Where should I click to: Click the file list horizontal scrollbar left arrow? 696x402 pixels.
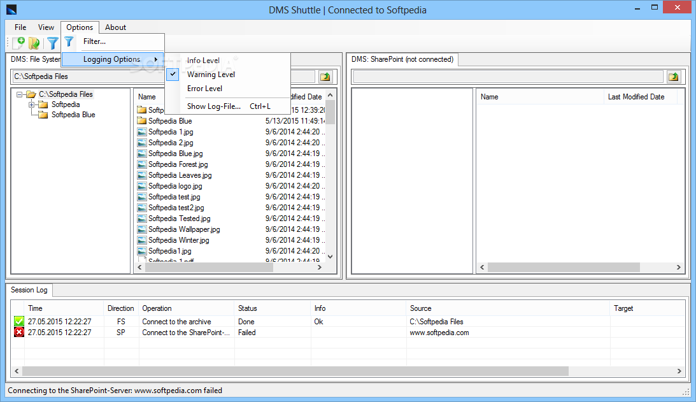[140, 268]
